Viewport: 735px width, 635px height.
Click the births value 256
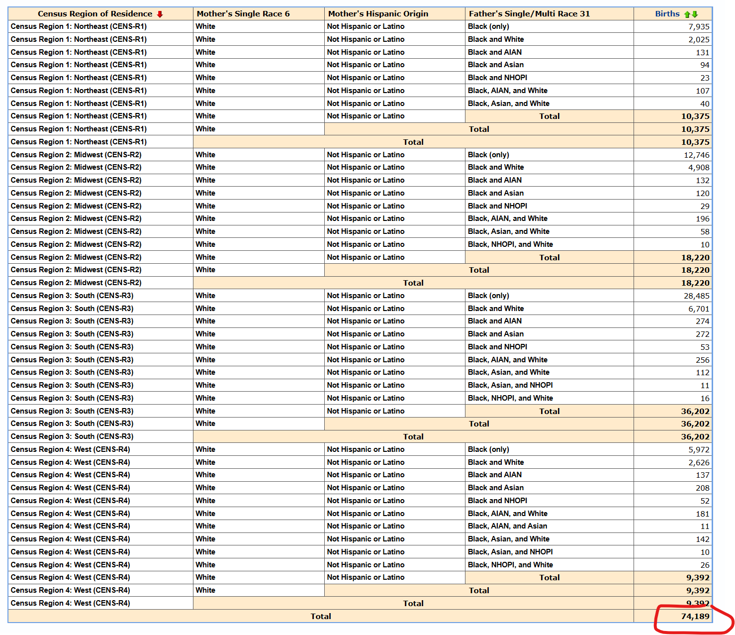tap(703, 360)
